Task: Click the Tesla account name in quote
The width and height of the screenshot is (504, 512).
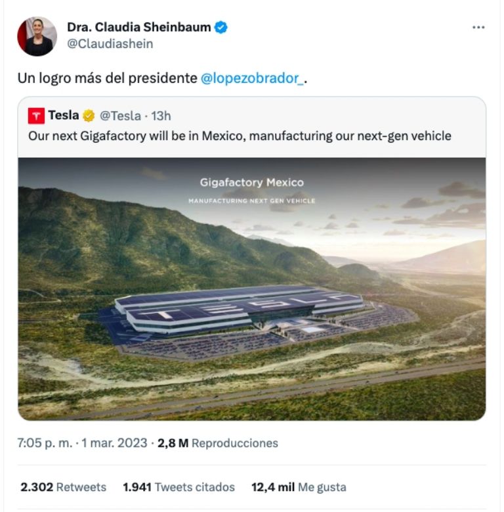Action: coord(64,116)
